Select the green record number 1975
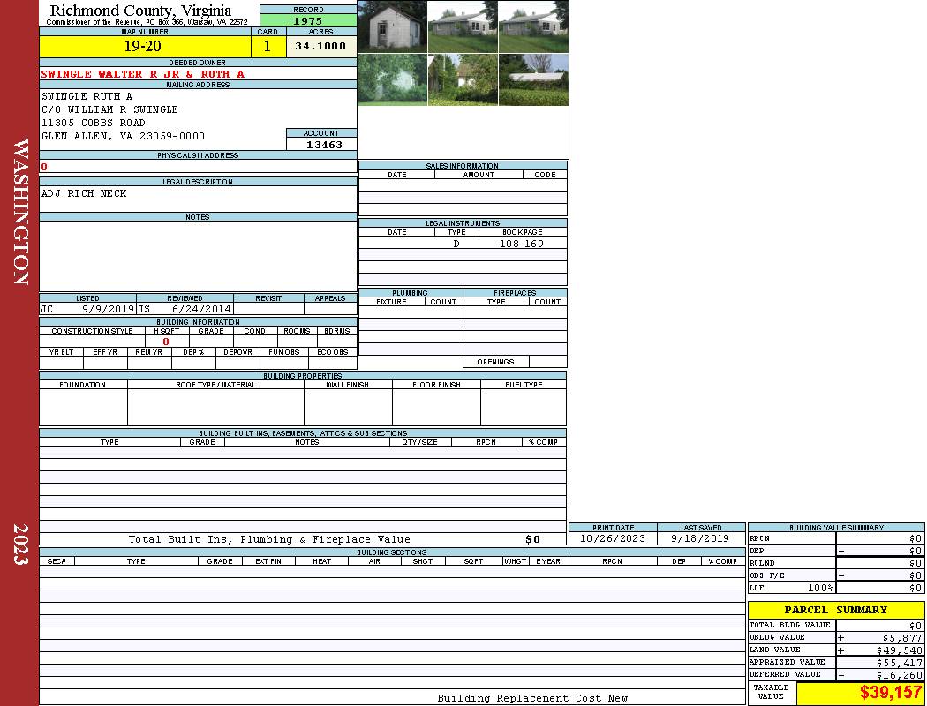This screenshot has width=927, height=706. point(308,21)
